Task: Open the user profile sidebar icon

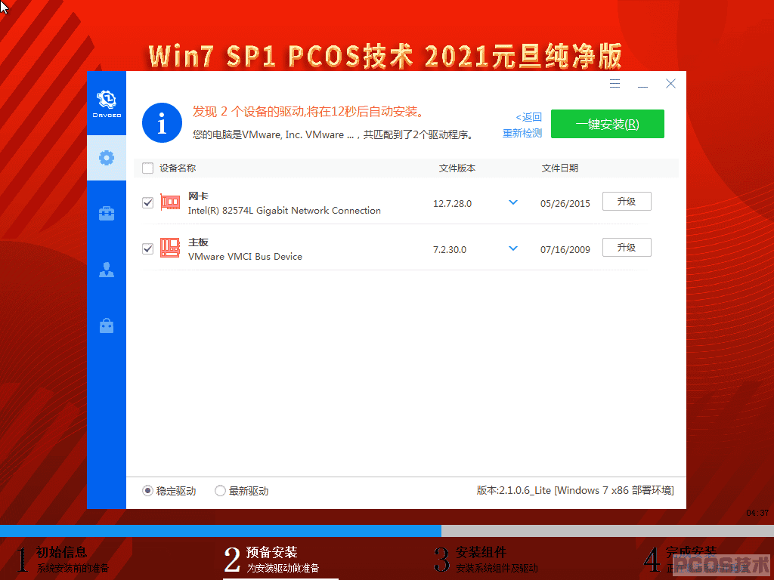Action: pos(107,270)
